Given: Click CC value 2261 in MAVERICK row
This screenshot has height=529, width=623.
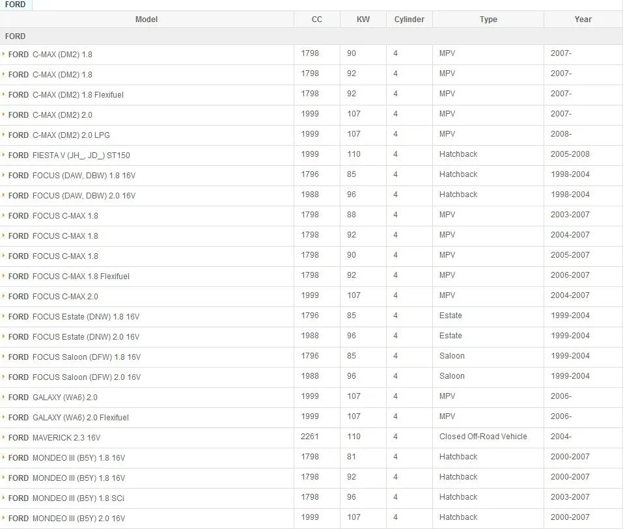Looking at the screenshot, I should (310, 437).
